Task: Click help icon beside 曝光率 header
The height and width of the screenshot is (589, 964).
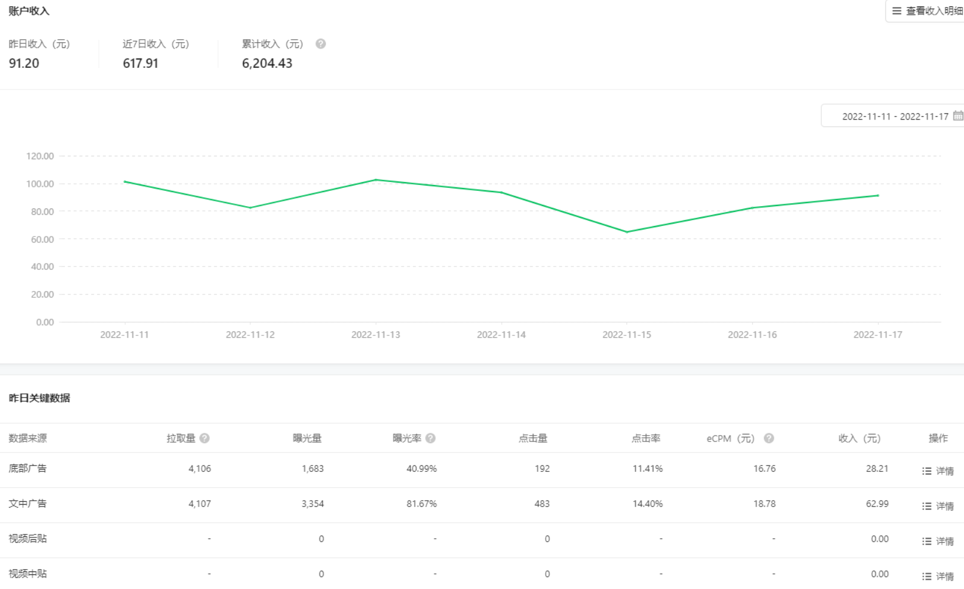Action: pos(431,438)
